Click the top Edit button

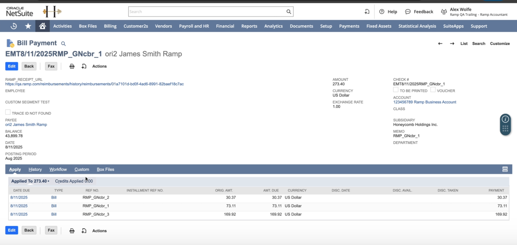click(12, 66)
